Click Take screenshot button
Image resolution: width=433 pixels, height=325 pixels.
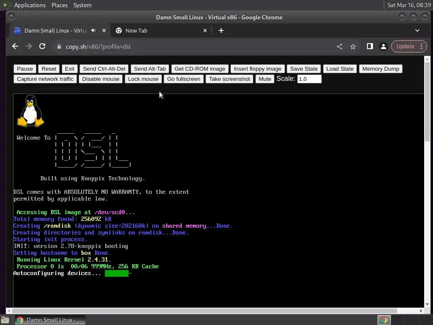click(230, 79)
